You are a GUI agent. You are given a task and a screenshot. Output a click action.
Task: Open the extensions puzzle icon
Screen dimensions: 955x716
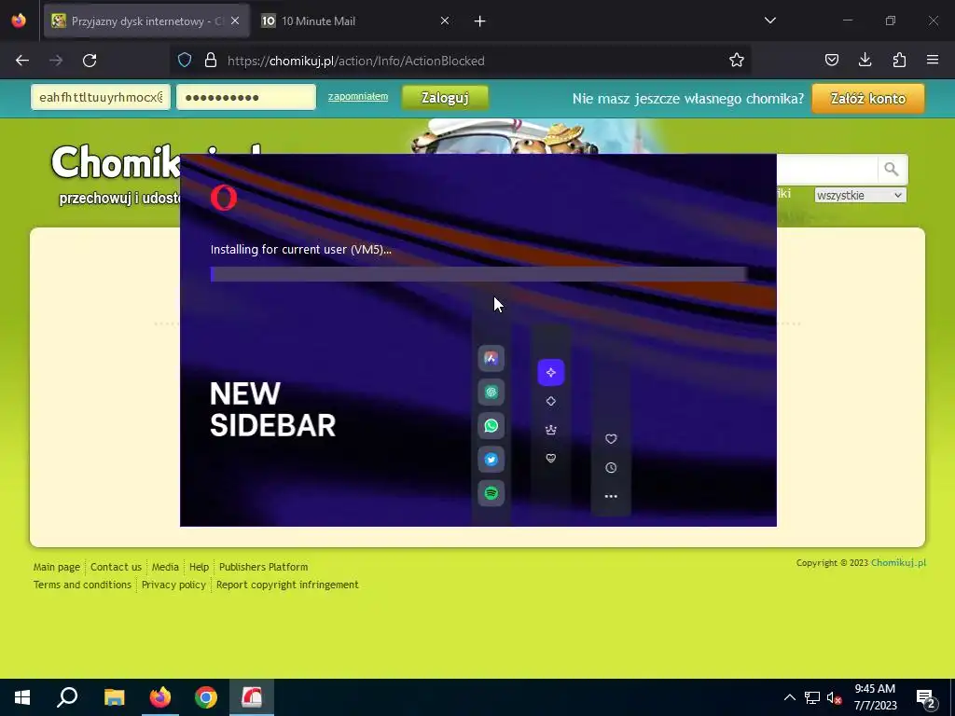899,61
